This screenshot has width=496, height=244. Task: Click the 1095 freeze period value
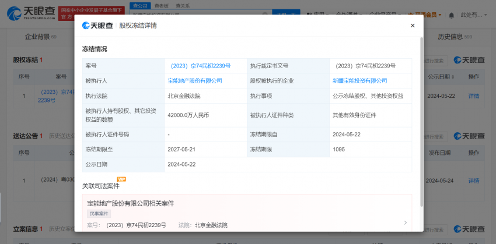[x=338, y=149]
